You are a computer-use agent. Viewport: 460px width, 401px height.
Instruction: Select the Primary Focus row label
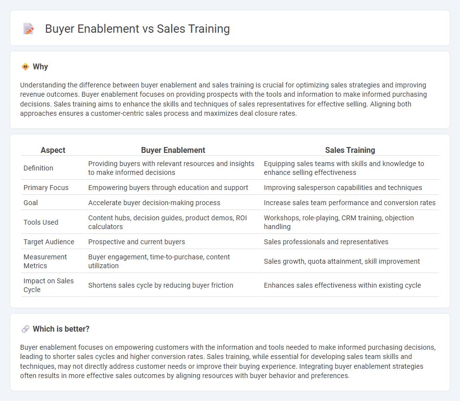point(46,188)
